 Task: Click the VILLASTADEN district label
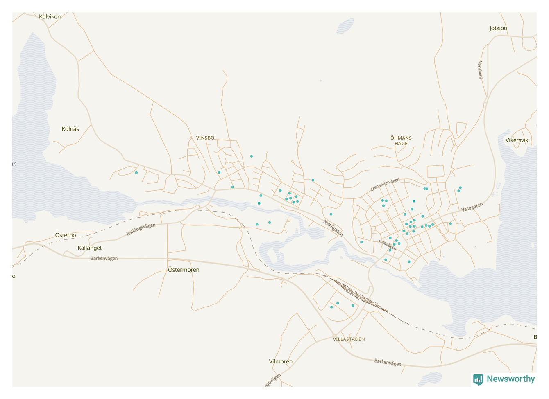[x=349, y=339]
